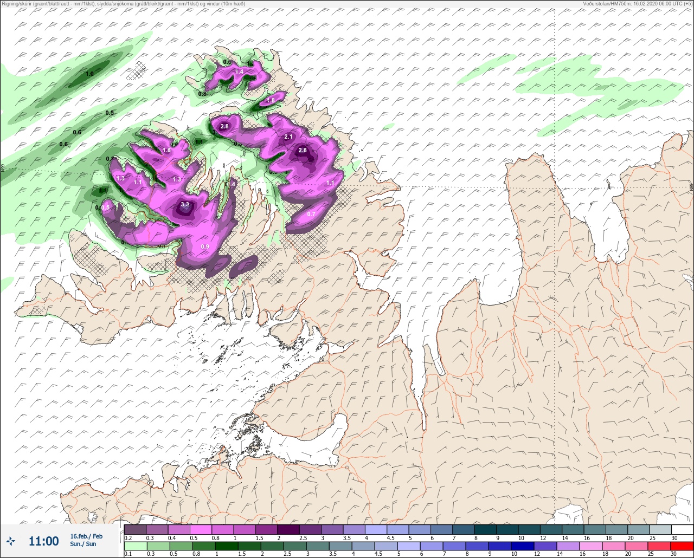Select the 11:00 forecast time label

[43, 541]
